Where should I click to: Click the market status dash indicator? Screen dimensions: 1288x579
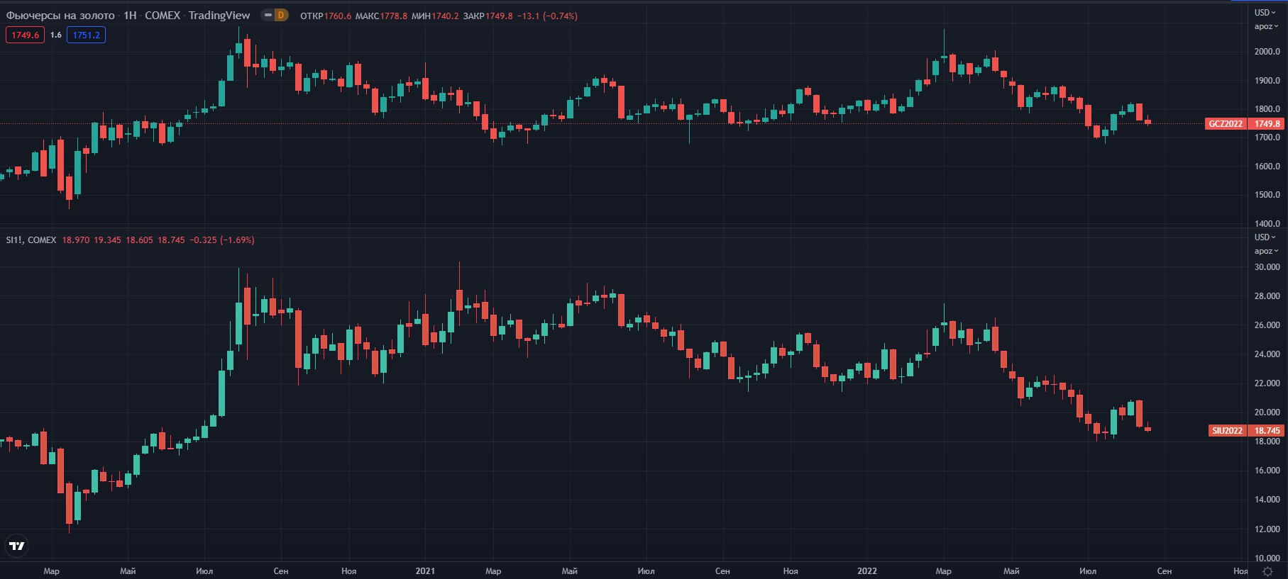pos(268,15)
